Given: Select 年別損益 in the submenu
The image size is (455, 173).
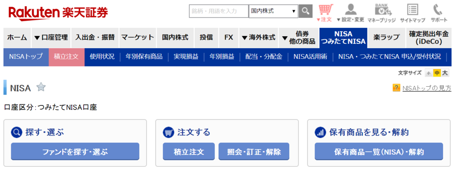Looking at the screenshot, I should [222, 57].
